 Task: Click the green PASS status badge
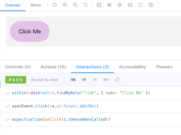[16, 80]
